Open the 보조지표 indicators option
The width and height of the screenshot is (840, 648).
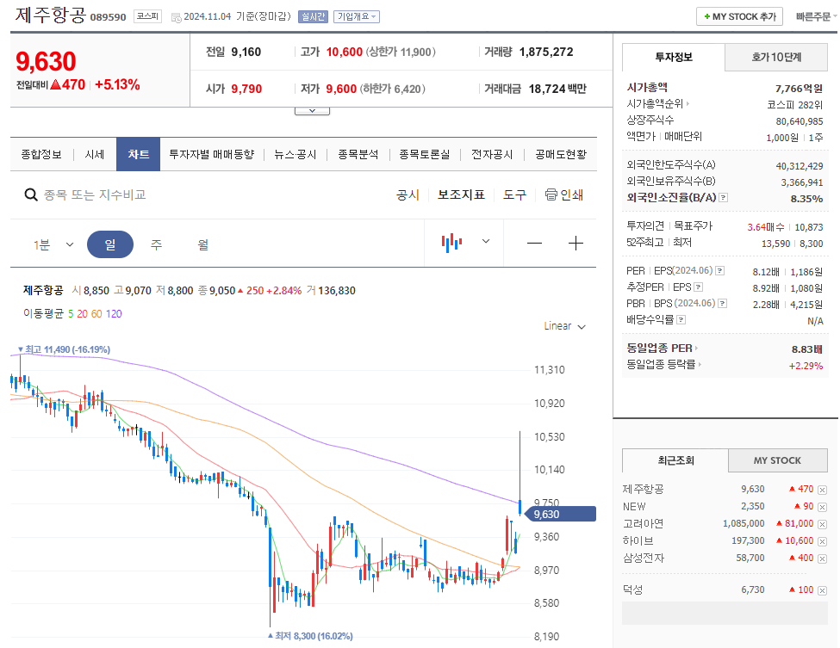tap(461, 194)
